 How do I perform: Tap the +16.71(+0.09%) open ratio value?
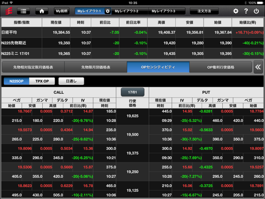[x=250, y=32]
